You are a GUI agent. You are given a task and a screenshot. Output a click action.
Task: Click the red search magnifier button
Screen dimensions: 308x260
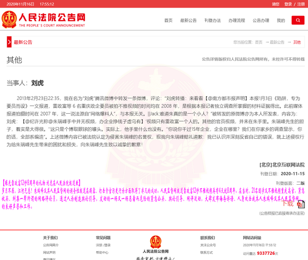coord(298,20)
